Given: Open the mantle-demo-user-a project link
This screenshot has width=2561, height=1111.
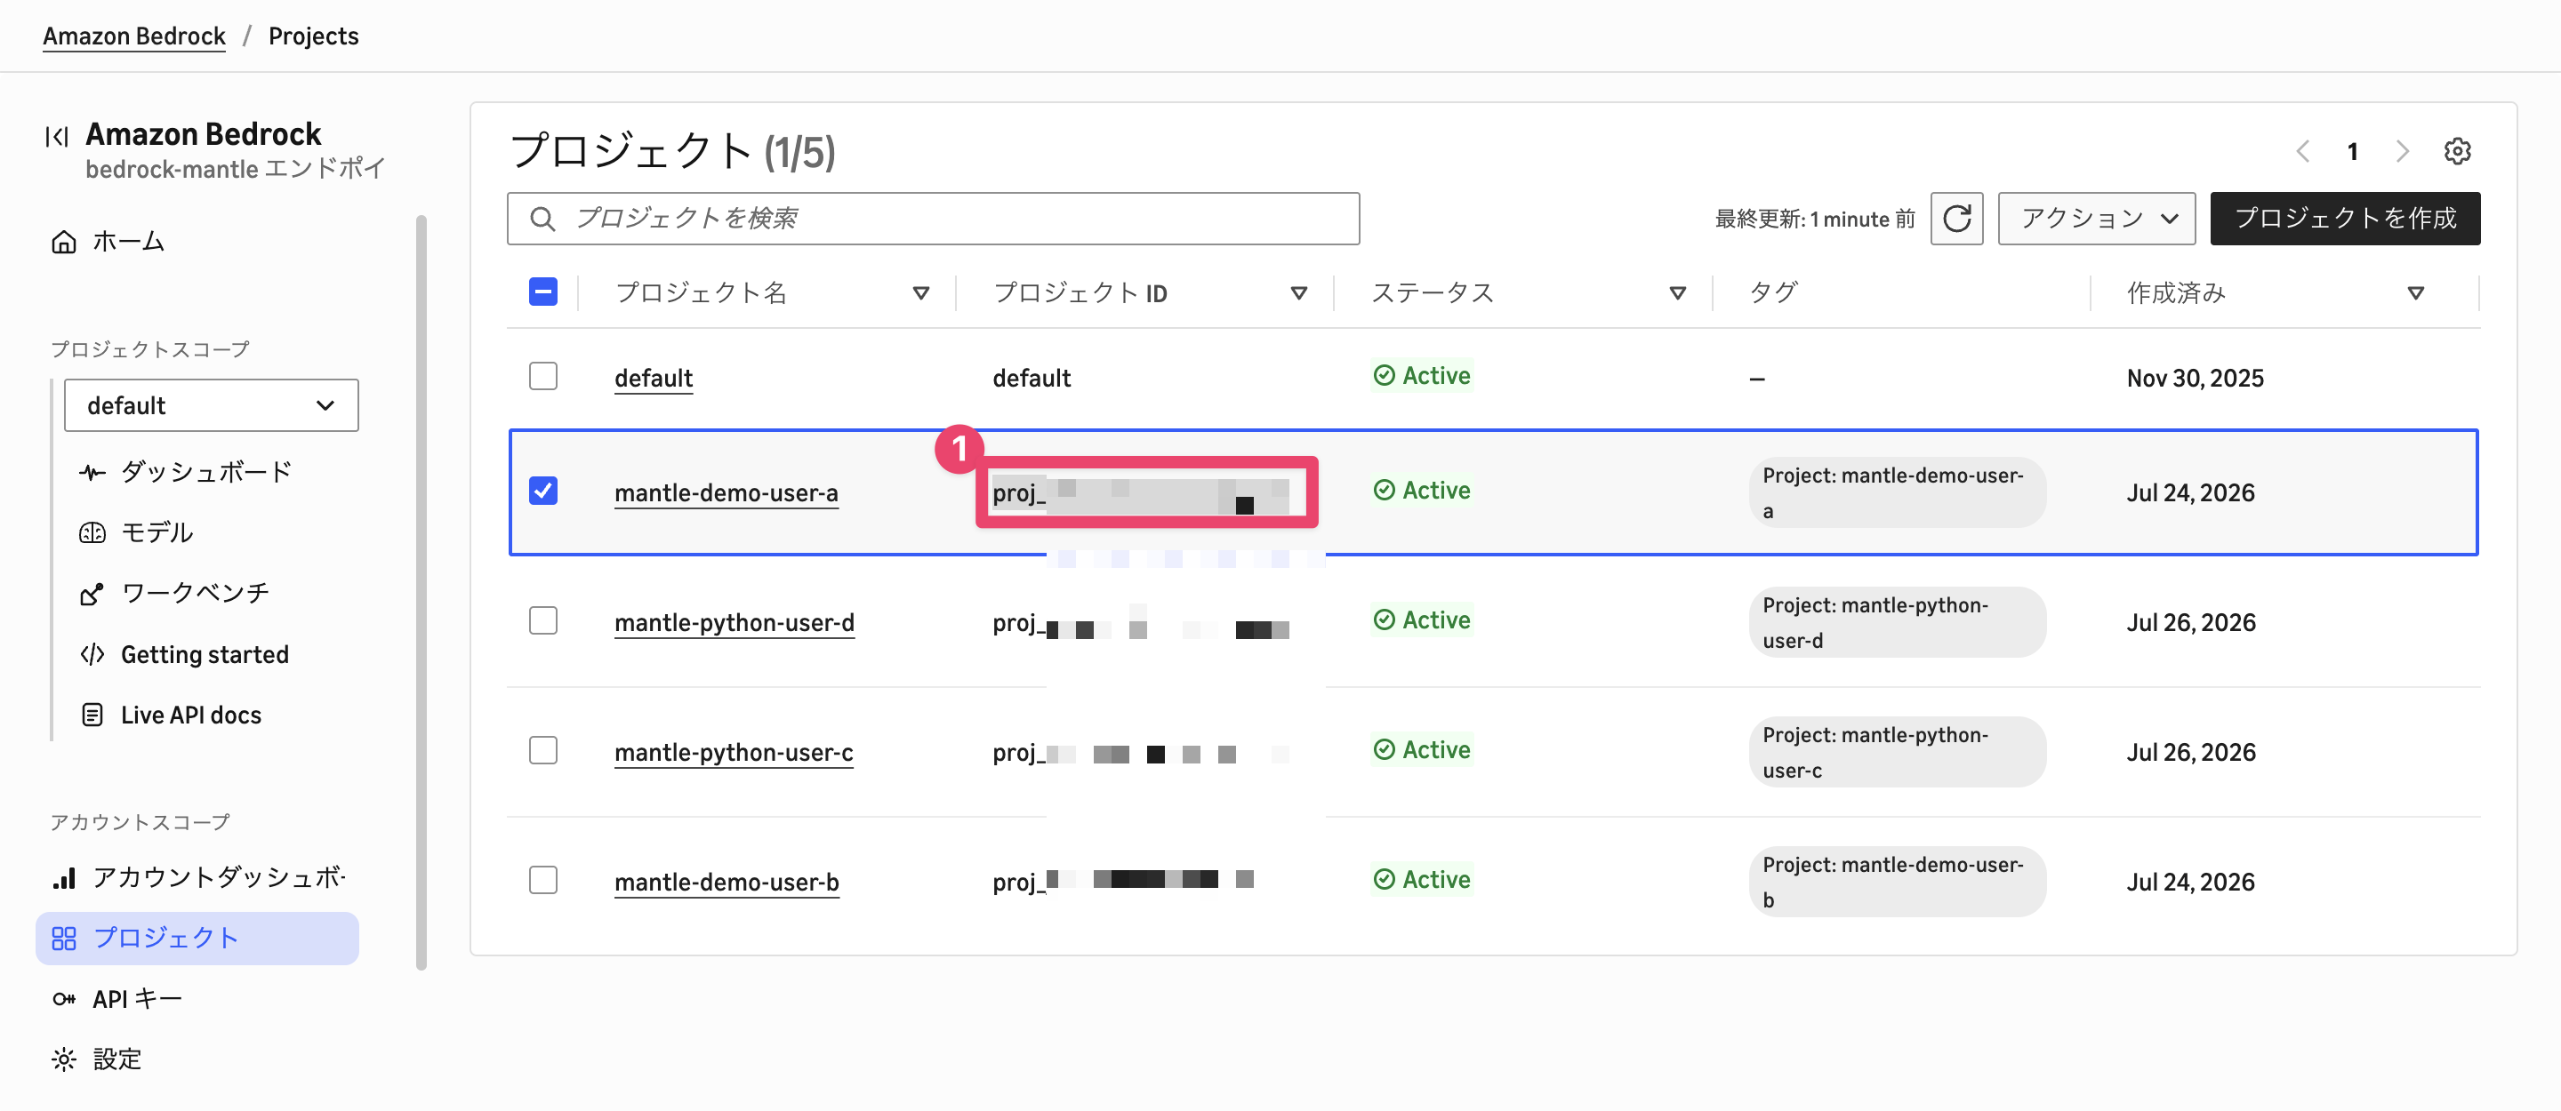Looking at the screenshot, I should click(726, 493).
